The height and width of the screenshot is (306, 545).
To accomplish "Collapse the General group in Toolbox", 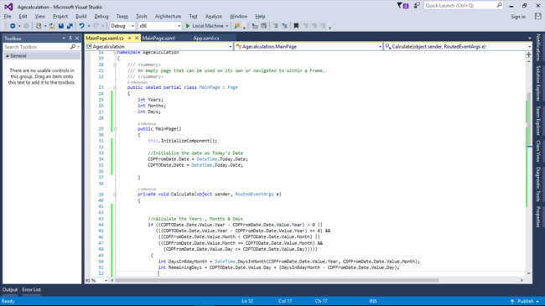I will (7, 56).
